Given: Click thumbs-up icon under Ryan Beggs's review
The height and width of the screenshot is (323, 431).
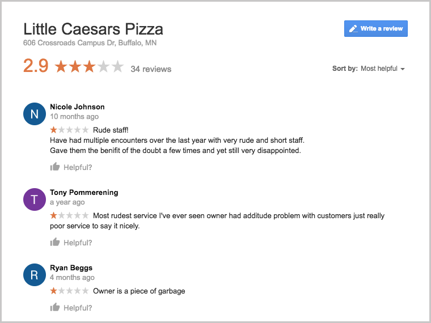Looking at the screenshot, I should tap(55, 308).
